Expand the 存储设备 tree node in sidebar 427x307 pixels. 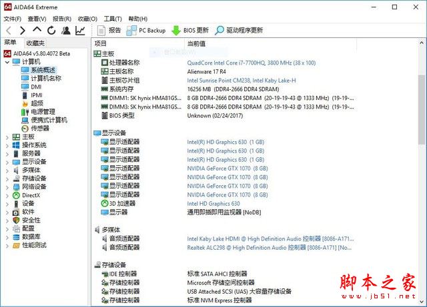point(7,179)
